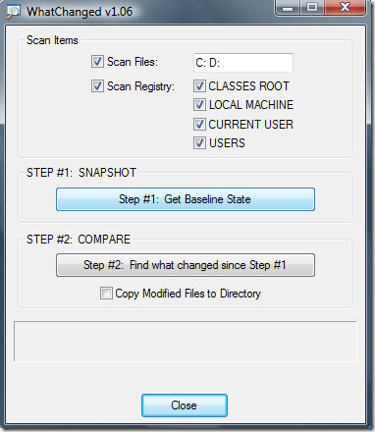Screen dimensions: 375x432
Task: Disable the CLASSES ROOT registry checkbox
Action: pos(199,86)
